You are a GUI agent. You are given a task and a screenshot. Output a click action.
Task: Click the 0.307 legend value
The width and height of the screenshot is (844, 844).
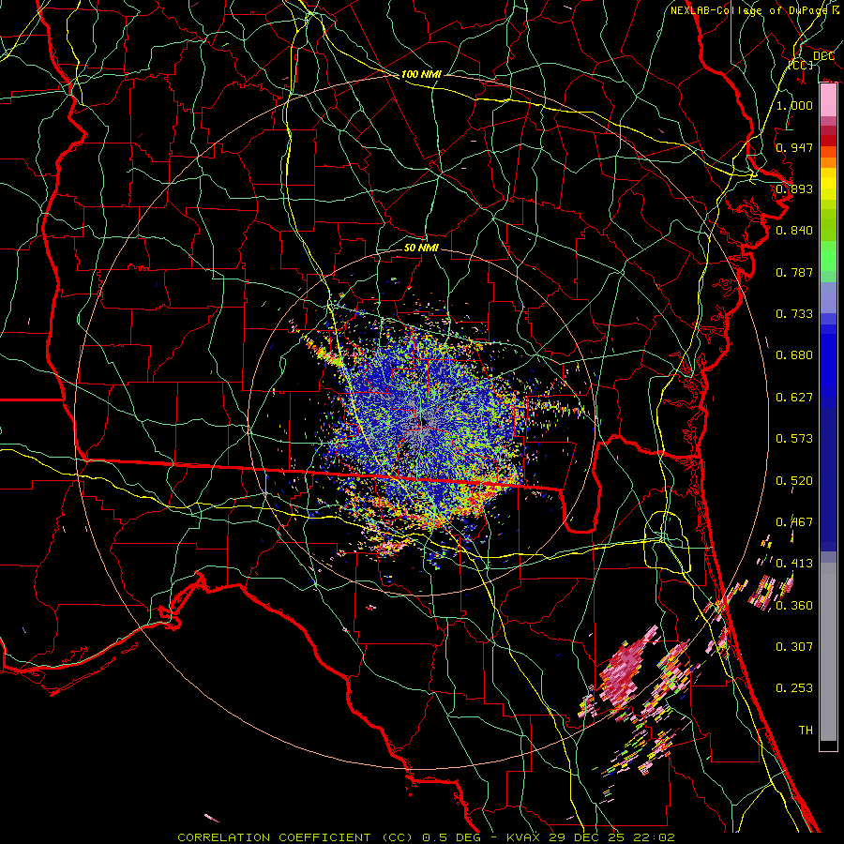(794, 647)
